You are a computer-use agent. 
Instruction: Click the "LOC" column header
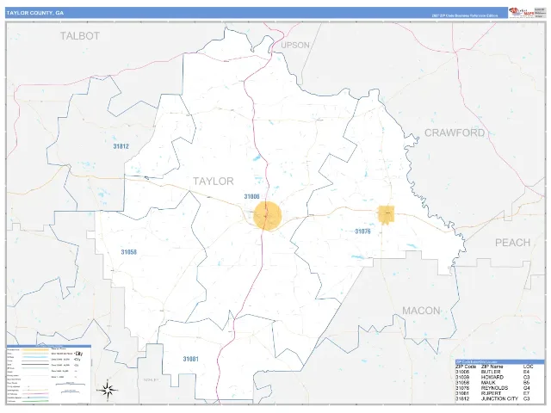coord(528,367)
